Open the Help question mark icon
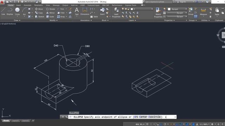225x126 pixels. 207,2
